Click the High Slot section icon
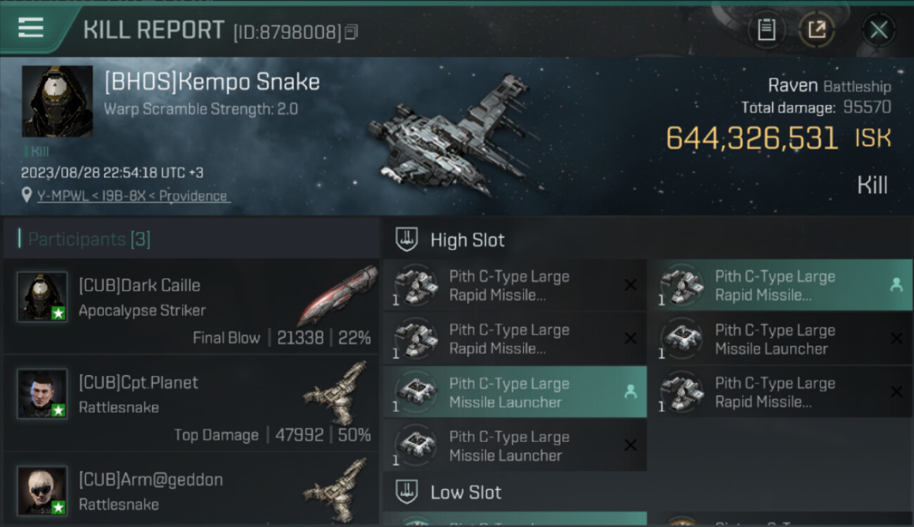The image size is (914, 527). [x=406, y=240]
